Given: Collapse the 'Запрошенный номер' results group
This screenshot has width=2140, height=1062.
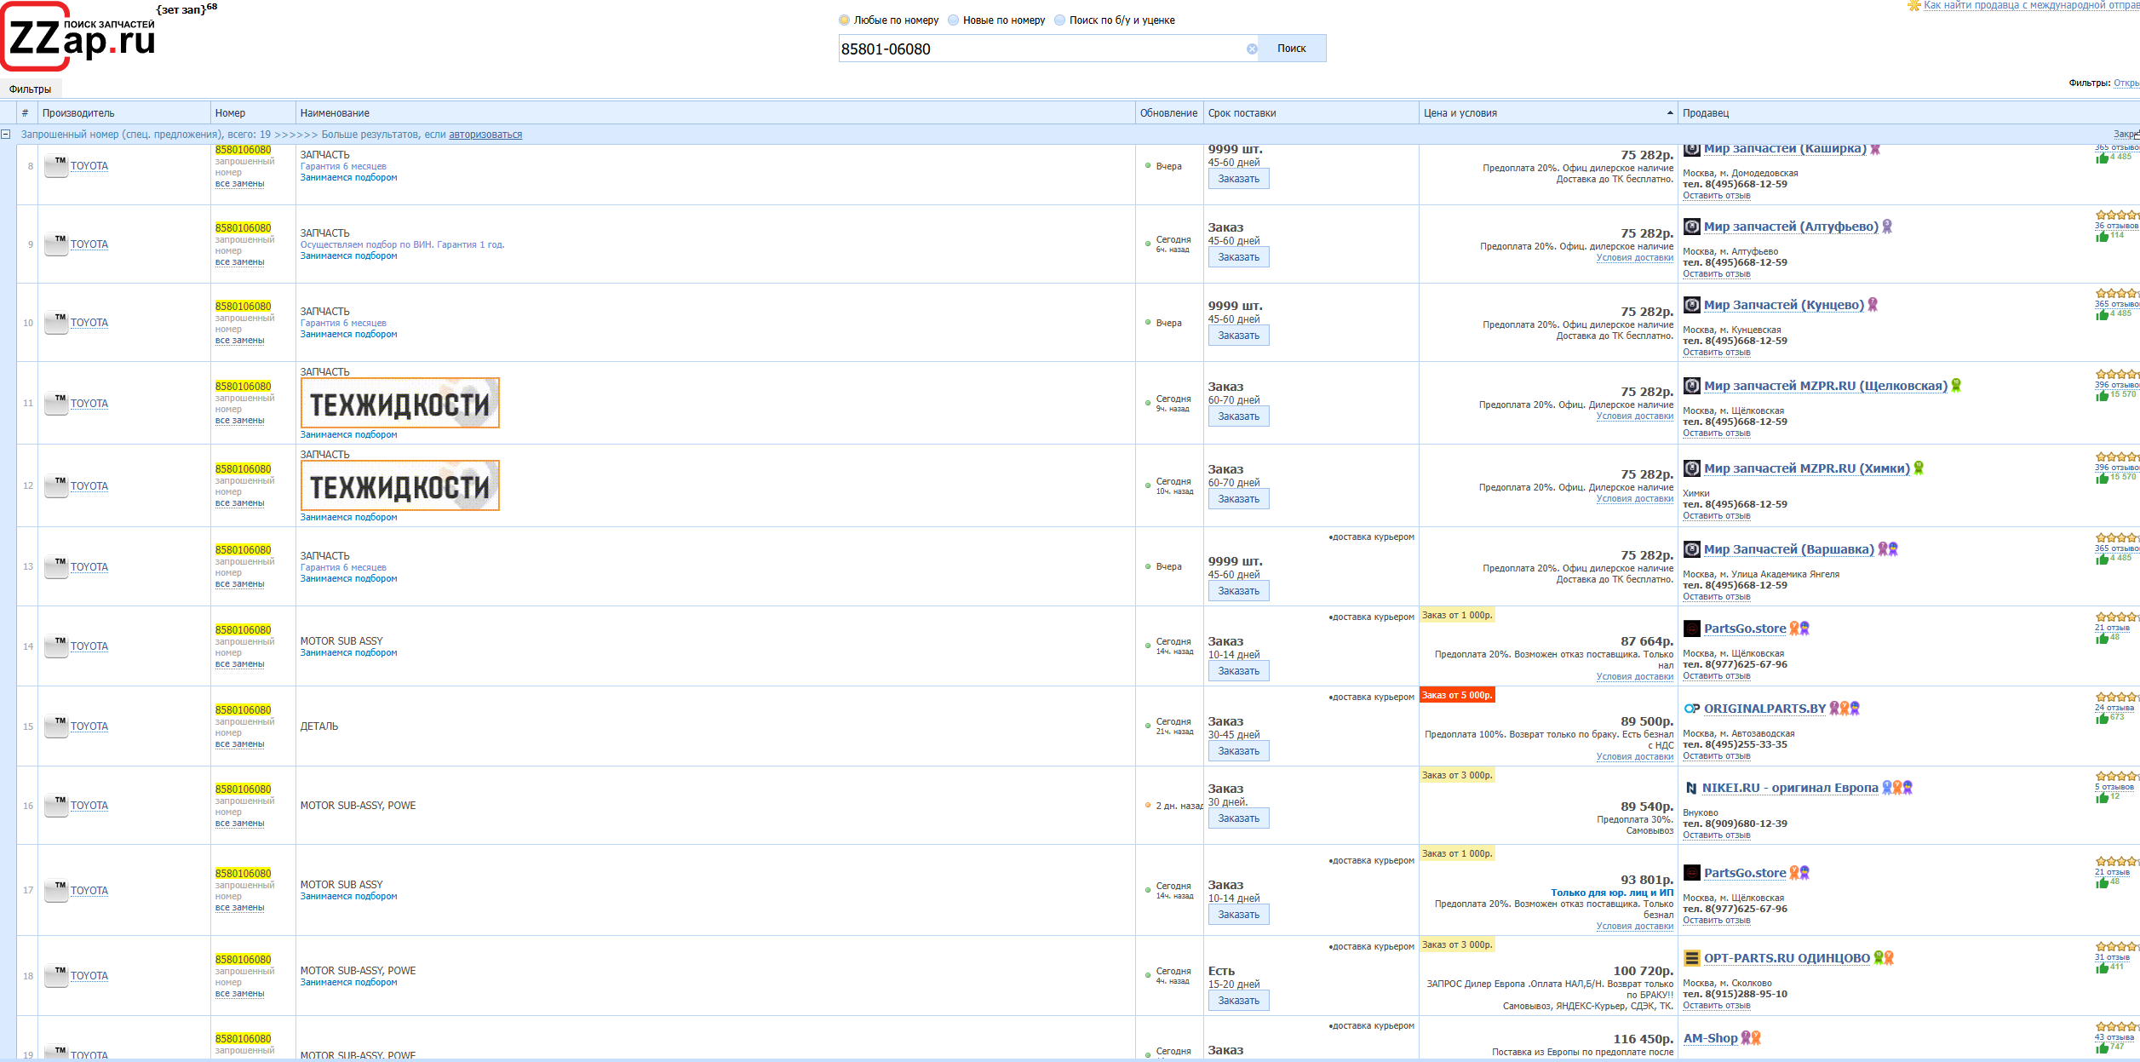Looking at the screenshot, I should [6, 135].
